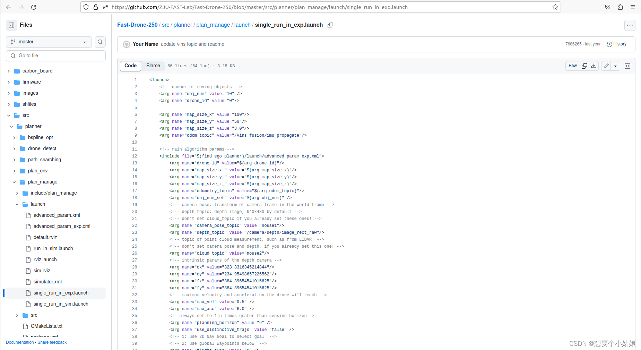This screenshot has height=350, width=641.
Task: Click the browser forward arrow
Action: click(21, 7)
